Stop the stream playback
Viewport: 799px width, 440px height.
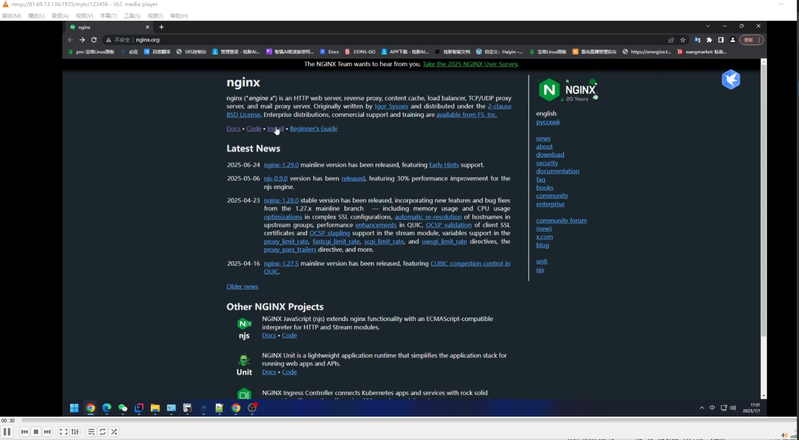tap(36, 432)
